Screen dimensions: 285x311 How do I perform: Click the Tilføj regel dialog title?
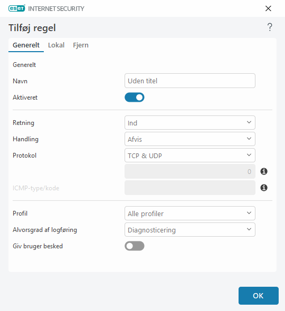pyautogui.click(x=32, y=28)
